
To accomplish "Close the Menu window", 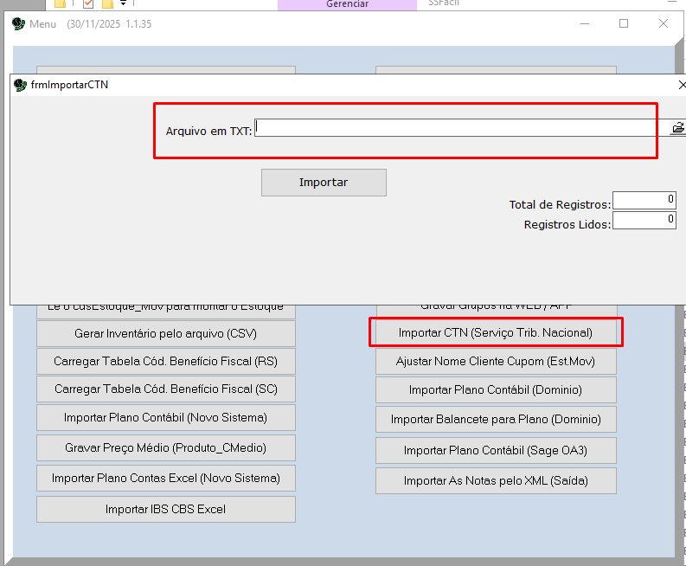I will click(x=664, y=23).
